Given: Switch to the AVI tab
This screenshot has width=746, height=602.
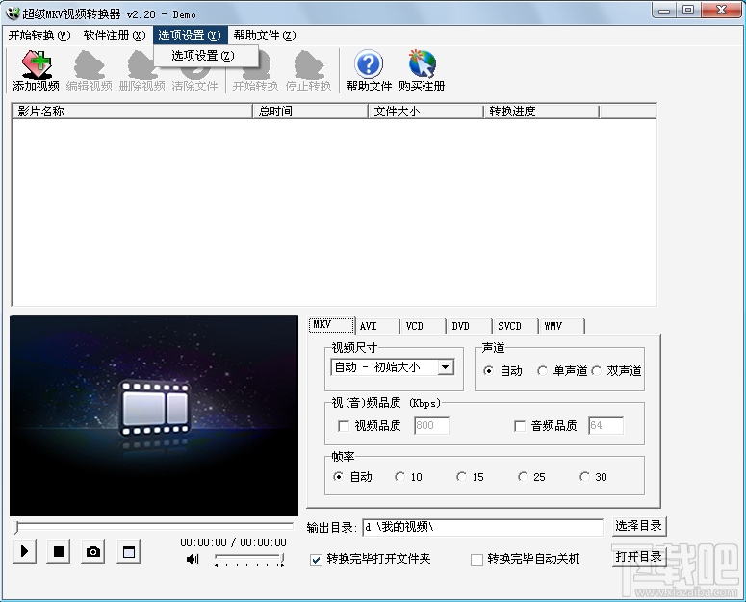Looking at the screenshot, I should coord(377,326).
